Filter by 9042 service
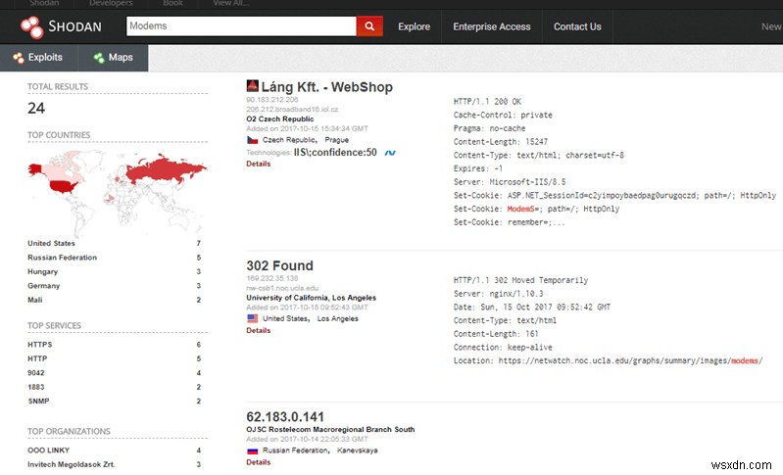 pos(36,373)
